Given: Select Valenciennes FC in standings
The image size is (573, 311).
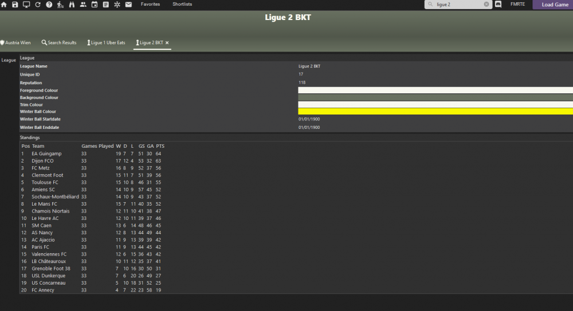Looking at the screenshot, I should point(49,254).
